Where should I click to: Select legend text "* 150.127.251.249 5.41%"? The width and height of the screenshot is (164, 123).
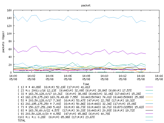coord(43,107)
